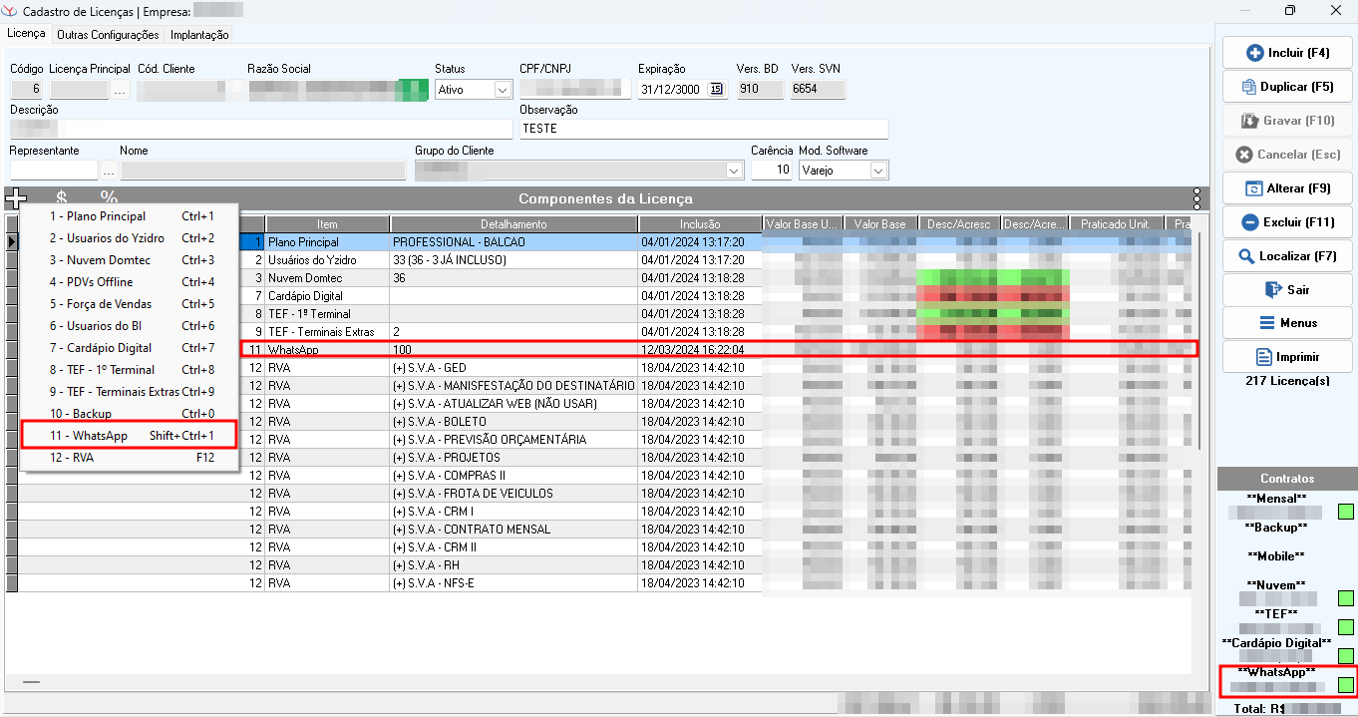Click the Praticado Unit. column header
Image resolution: width=1358 pixels, height=717 pixels.
point(1115,224)
